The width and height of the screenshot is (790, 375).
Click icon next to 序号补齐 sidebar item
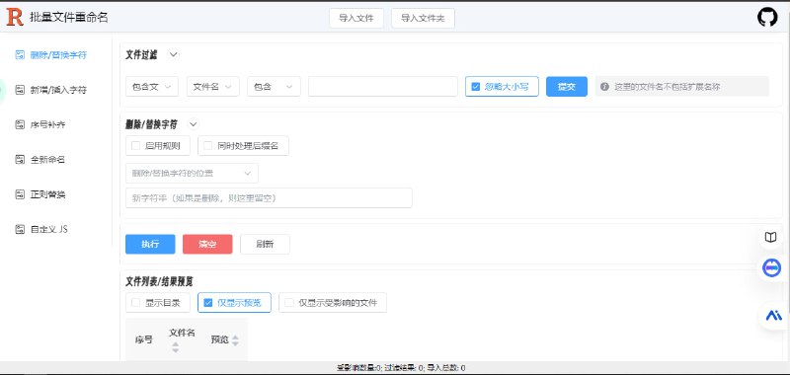(20, 124)
